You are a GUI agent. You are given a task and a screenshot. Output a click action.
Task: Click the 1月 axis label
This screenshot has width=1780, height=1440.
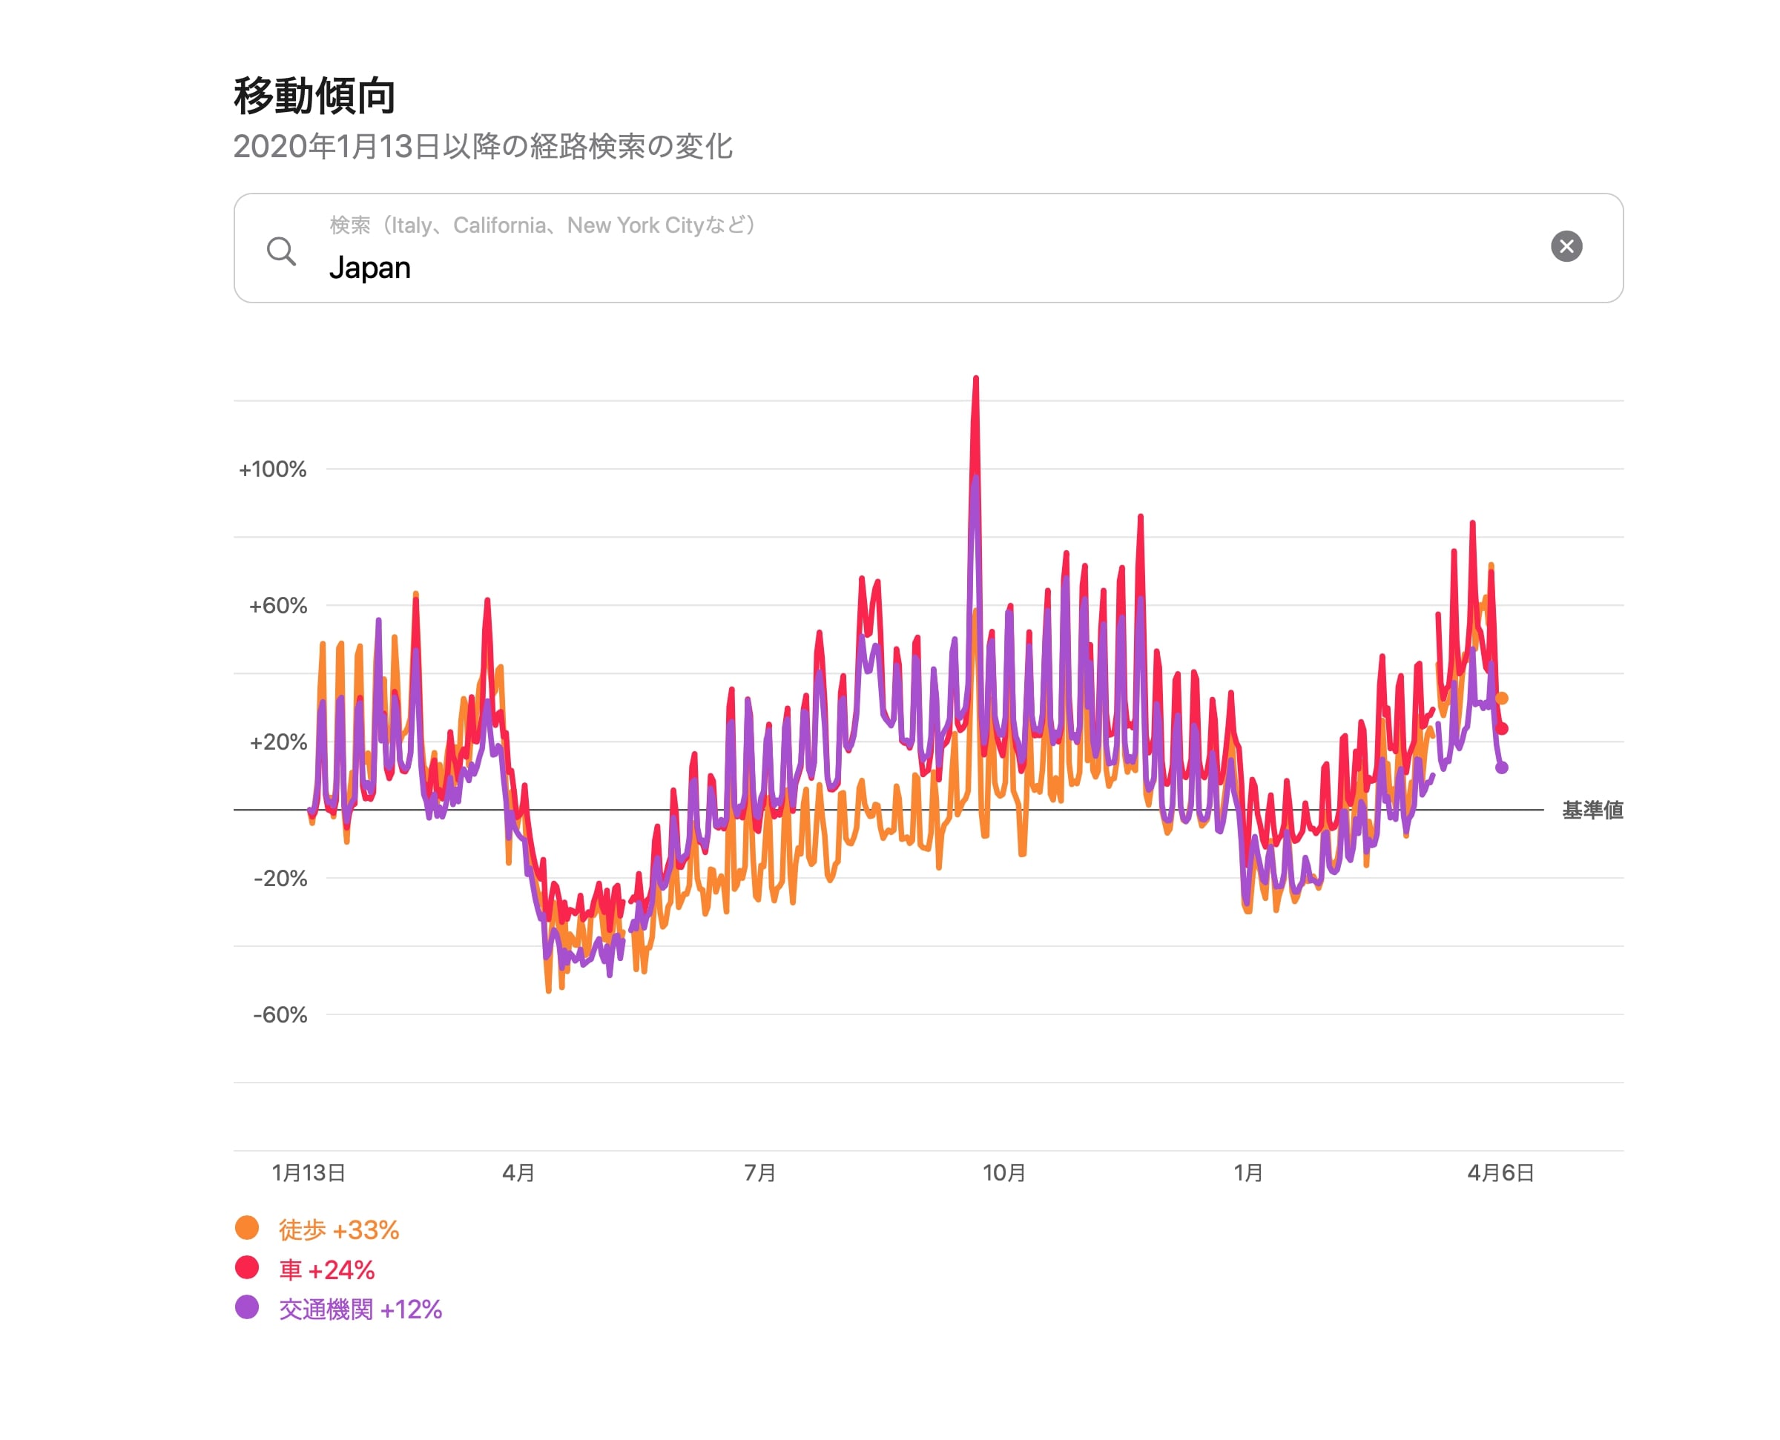coord(1248,1173)
